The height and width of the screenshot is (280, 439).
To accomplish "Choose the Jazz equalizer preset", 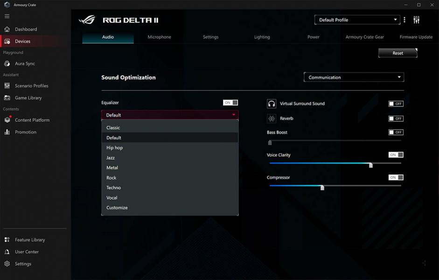I will point(170,158).
